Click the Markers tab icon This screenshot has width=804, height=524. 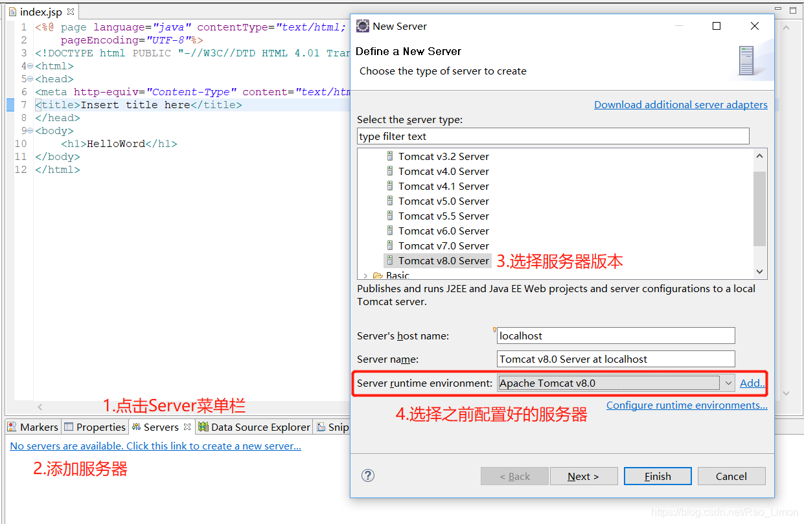point(12,427)
